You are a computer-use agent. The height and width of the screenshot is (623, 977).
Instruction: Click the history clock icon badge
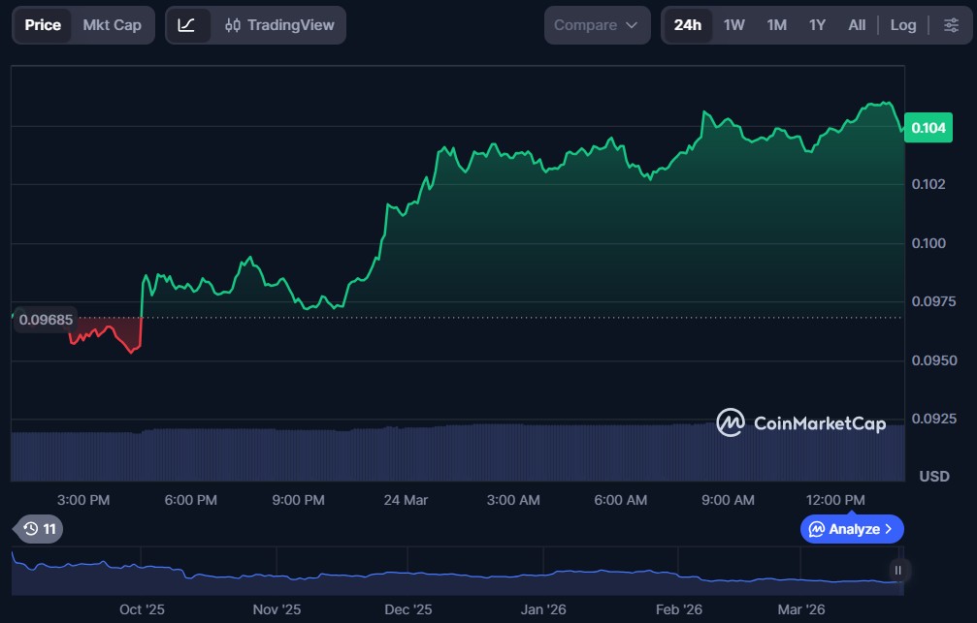pyautogui.click(x=40, y=529)
